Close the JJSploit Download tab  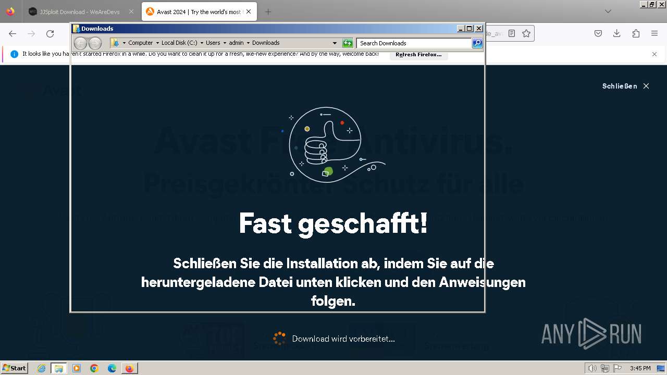131,11
